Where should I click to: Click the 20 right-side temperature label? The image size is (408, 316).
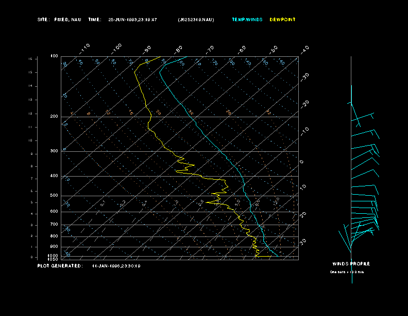point(303,215)
